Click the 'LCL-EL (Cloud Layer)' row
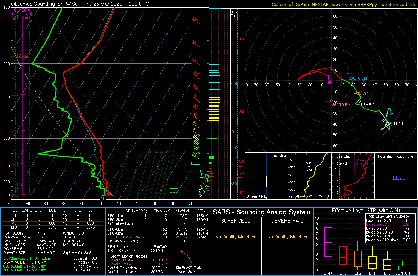The image size is (418, 276). pos(157,237)
